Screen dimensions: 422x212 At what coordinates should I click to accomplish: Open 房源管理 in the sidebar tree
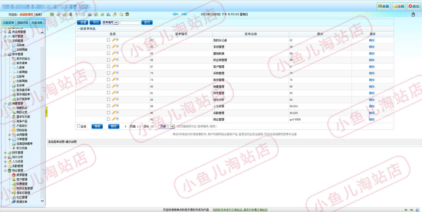point(22,175)
